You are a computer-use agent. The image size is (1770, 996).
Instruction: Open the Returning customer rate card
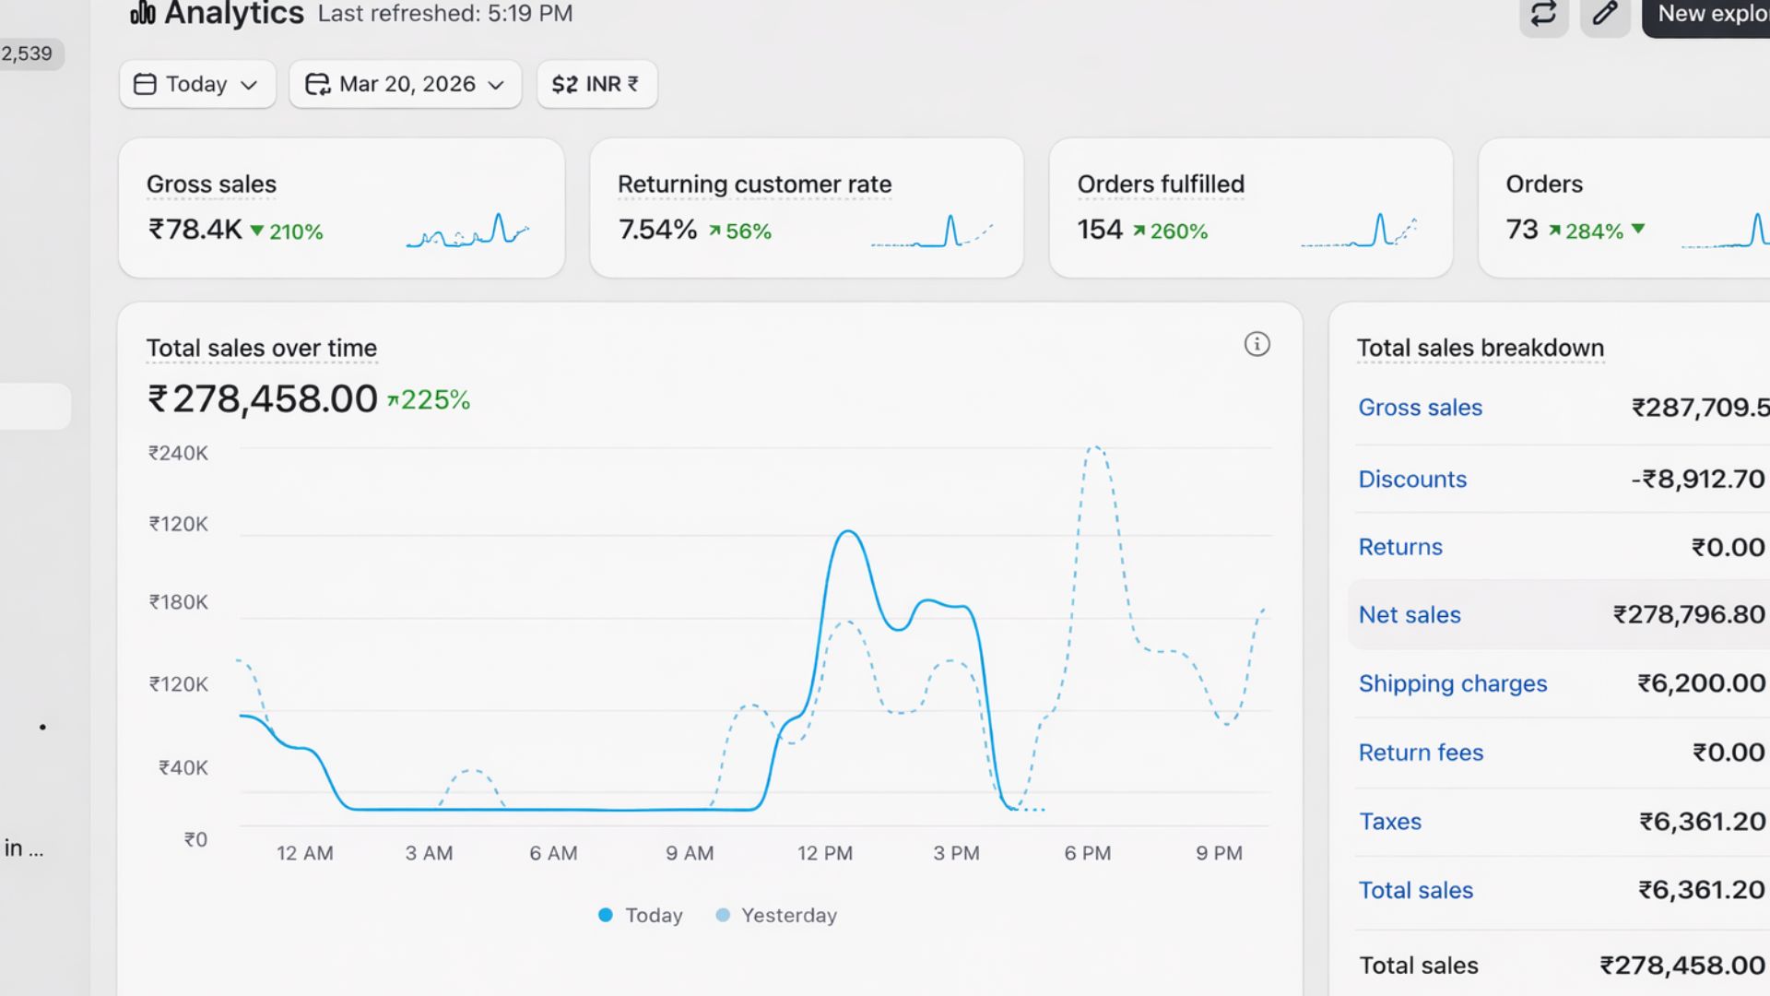(754, 184)
